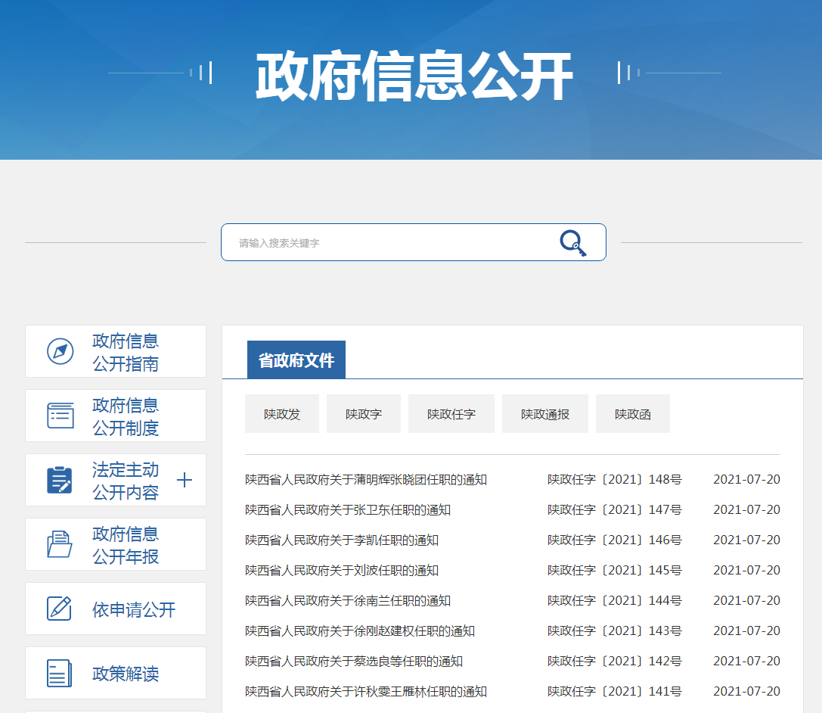This screenshot has height=713, width=822.
Task: Open the 许秋雯王雁林任职 notice
Action: [366, 692]
